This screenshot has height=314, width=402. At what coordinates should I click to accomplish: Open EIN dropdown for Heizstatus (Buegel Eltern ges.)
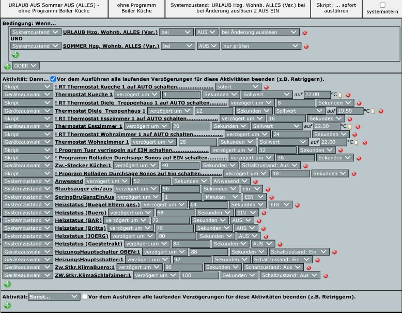(x=280, y=205)
